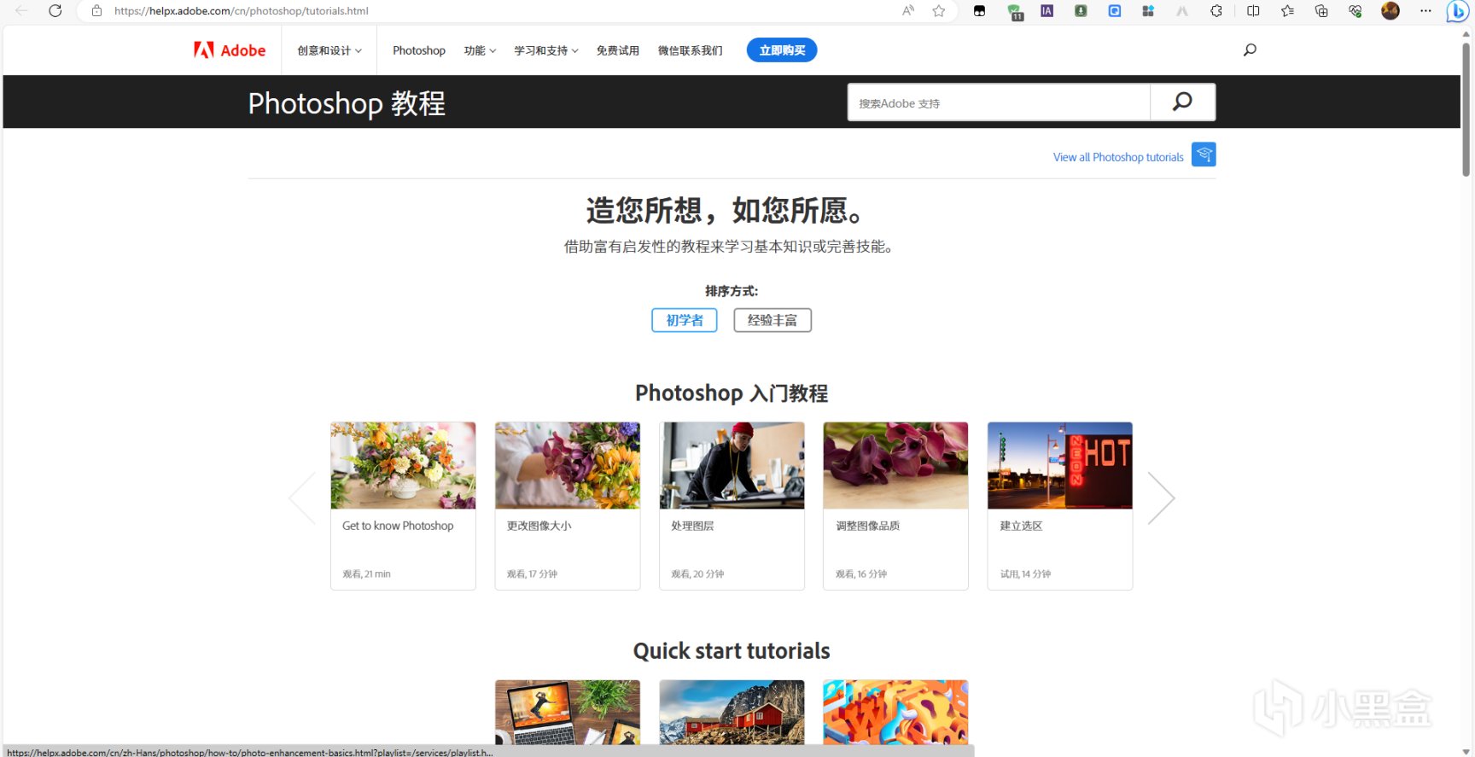Click the purple IA extension icon
1475x757 pixels.
pos(1047,11)
